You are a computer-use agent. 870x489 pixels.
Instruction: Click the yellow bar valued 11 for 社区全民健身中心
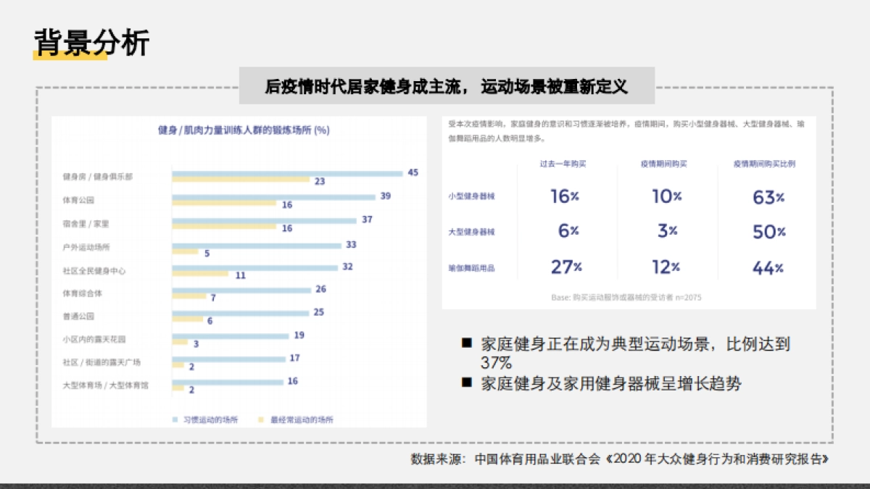pyautogui.click(x=199, y=275)
